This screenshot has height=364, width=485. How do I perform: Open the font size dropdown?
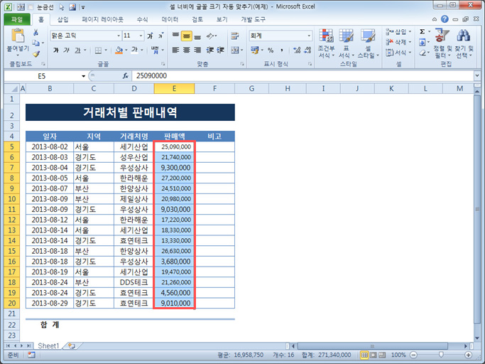click(141, 36)
